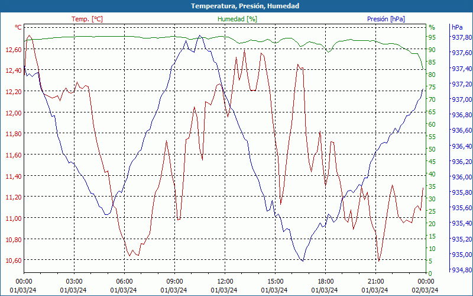This screenshot has height=296, width=473.
Task: Click pressure axis value '935,80'
Action: tap(461, 192)
